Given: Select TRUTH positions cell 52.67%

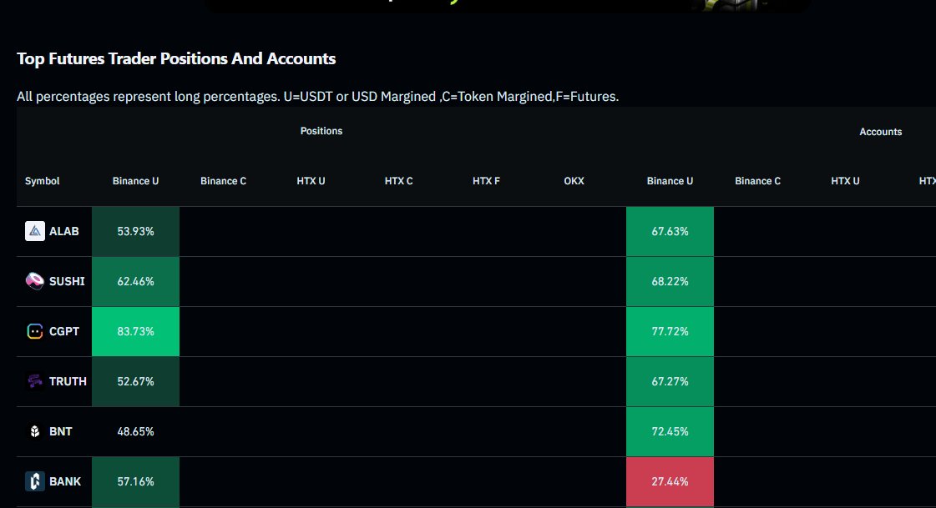Looking at the screenshot, I should 135,381.
